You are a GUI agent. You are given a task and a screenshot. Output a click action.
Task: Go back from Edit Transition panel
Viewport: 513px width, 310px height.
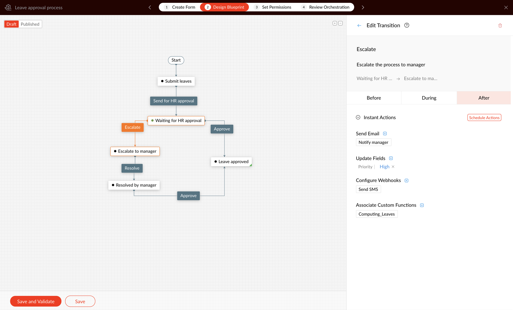pos(359,25)
